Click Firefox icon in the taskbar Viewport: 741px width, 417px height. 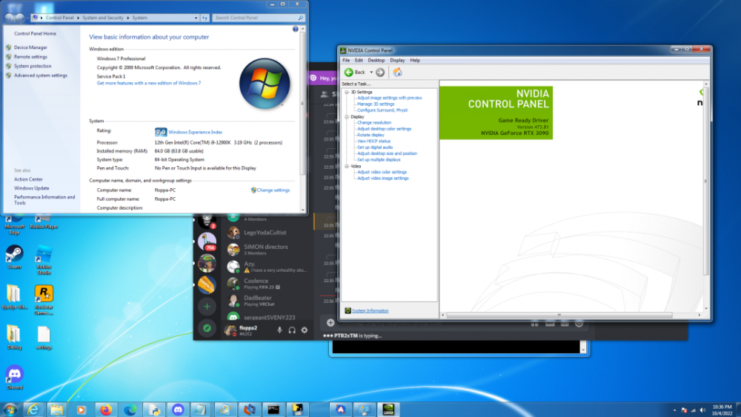[105, 409]
